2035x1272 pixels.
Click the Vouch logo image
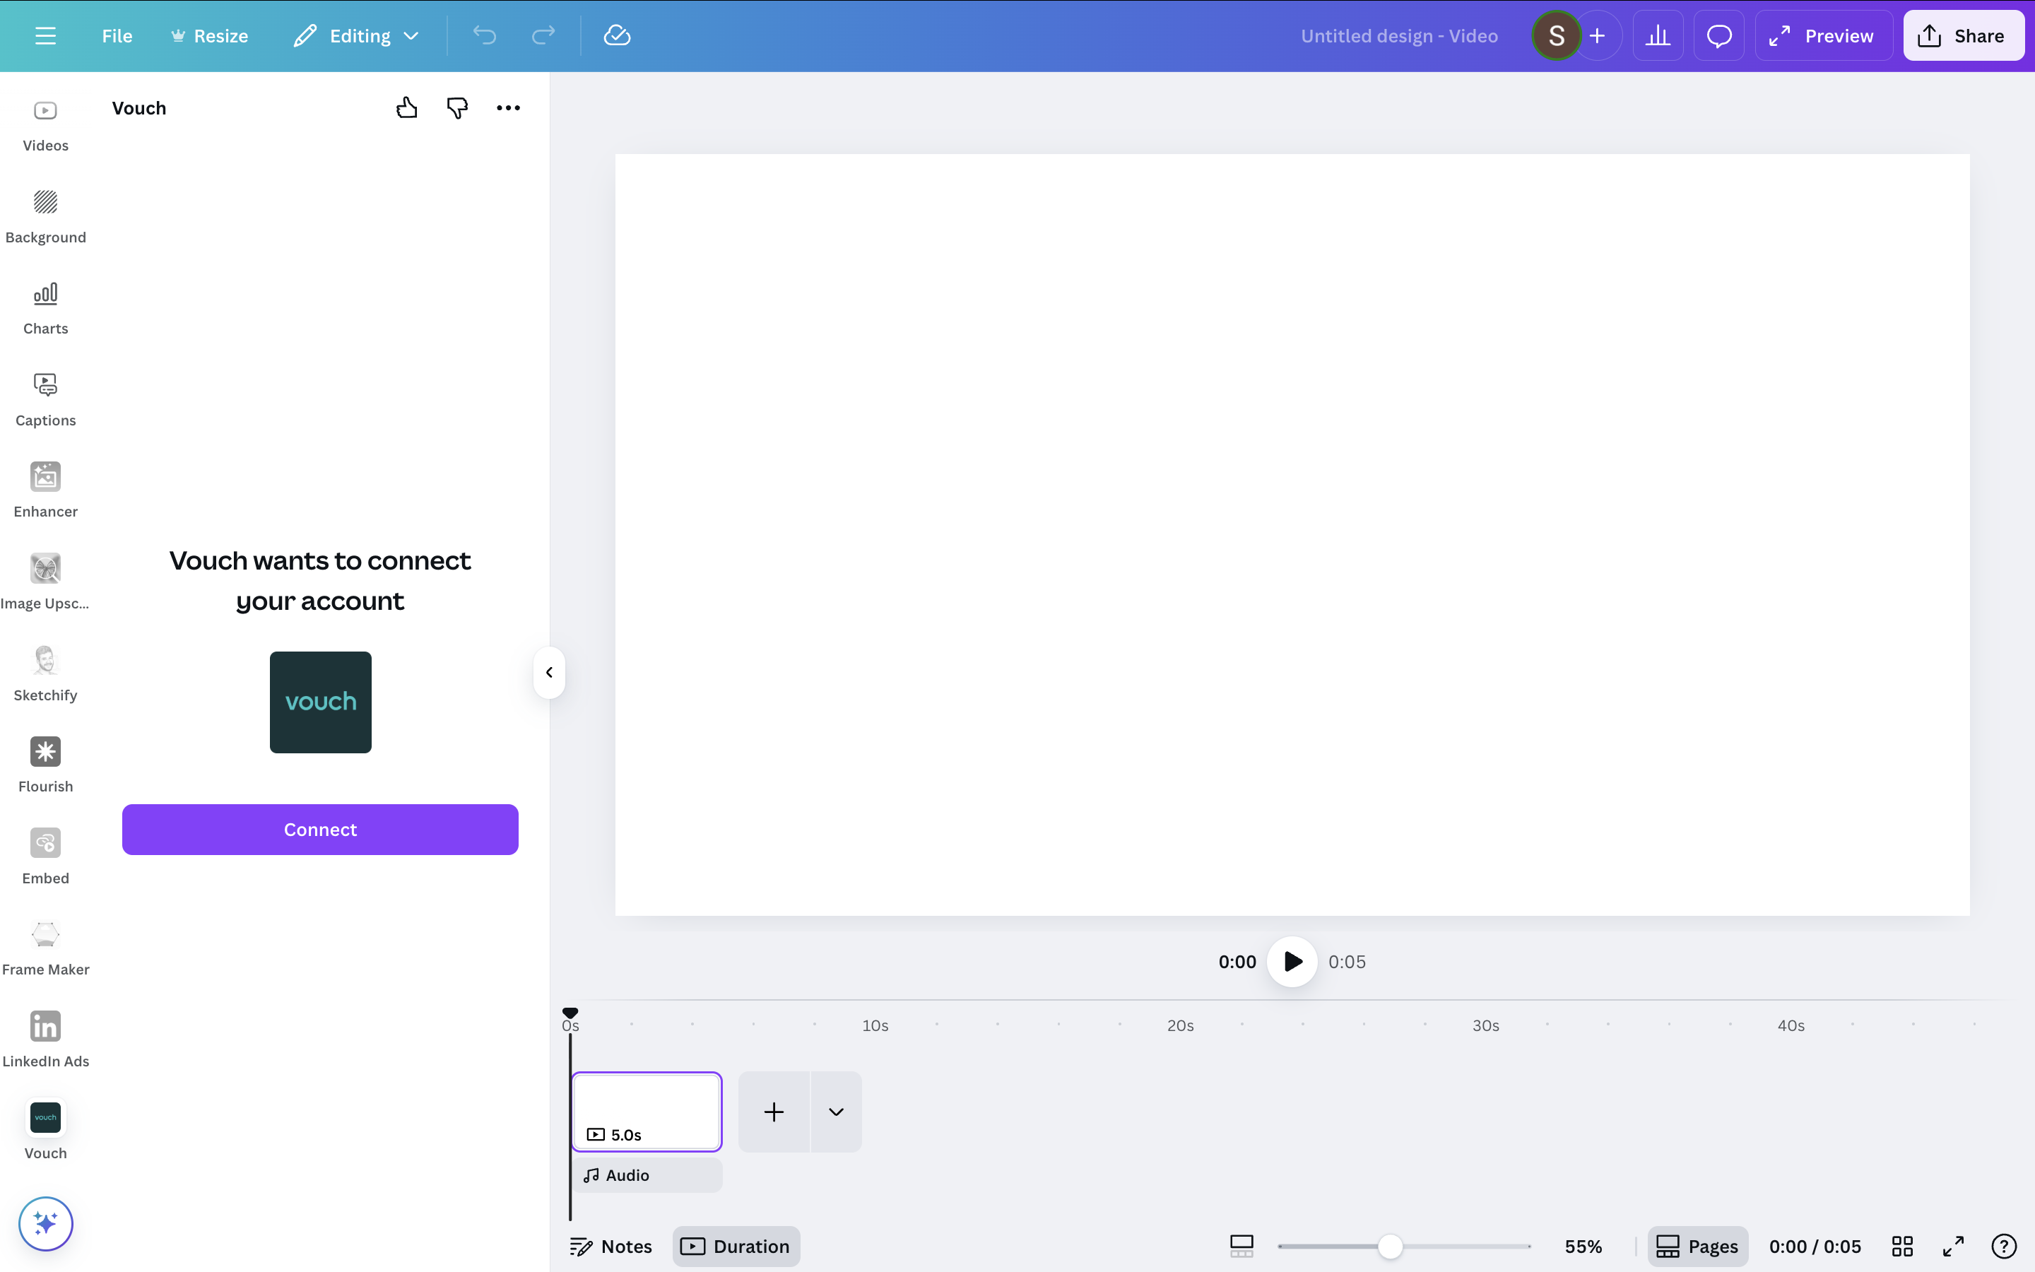tap(320, 702)
